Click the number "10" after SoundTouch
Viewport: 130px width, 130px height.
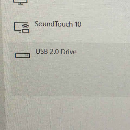point(78,24)
